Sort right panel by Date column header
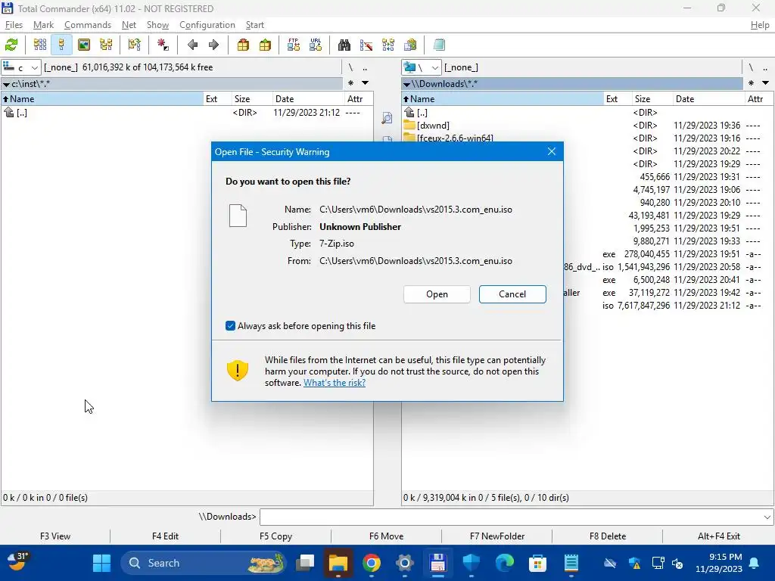Image resolution: width=775 pixels, height=581 pixels. (x=708, y=99)
